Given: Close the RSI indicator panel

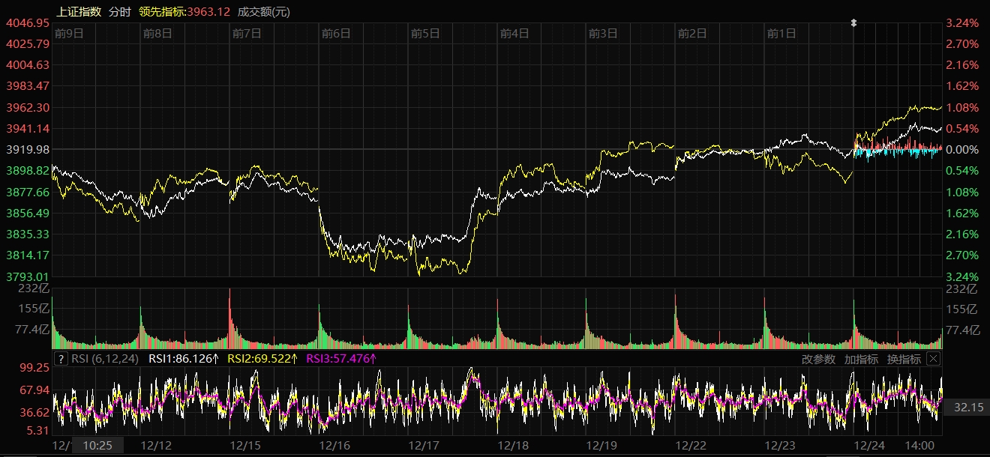Looking at the screenshot, I should [x=933, y=359].
